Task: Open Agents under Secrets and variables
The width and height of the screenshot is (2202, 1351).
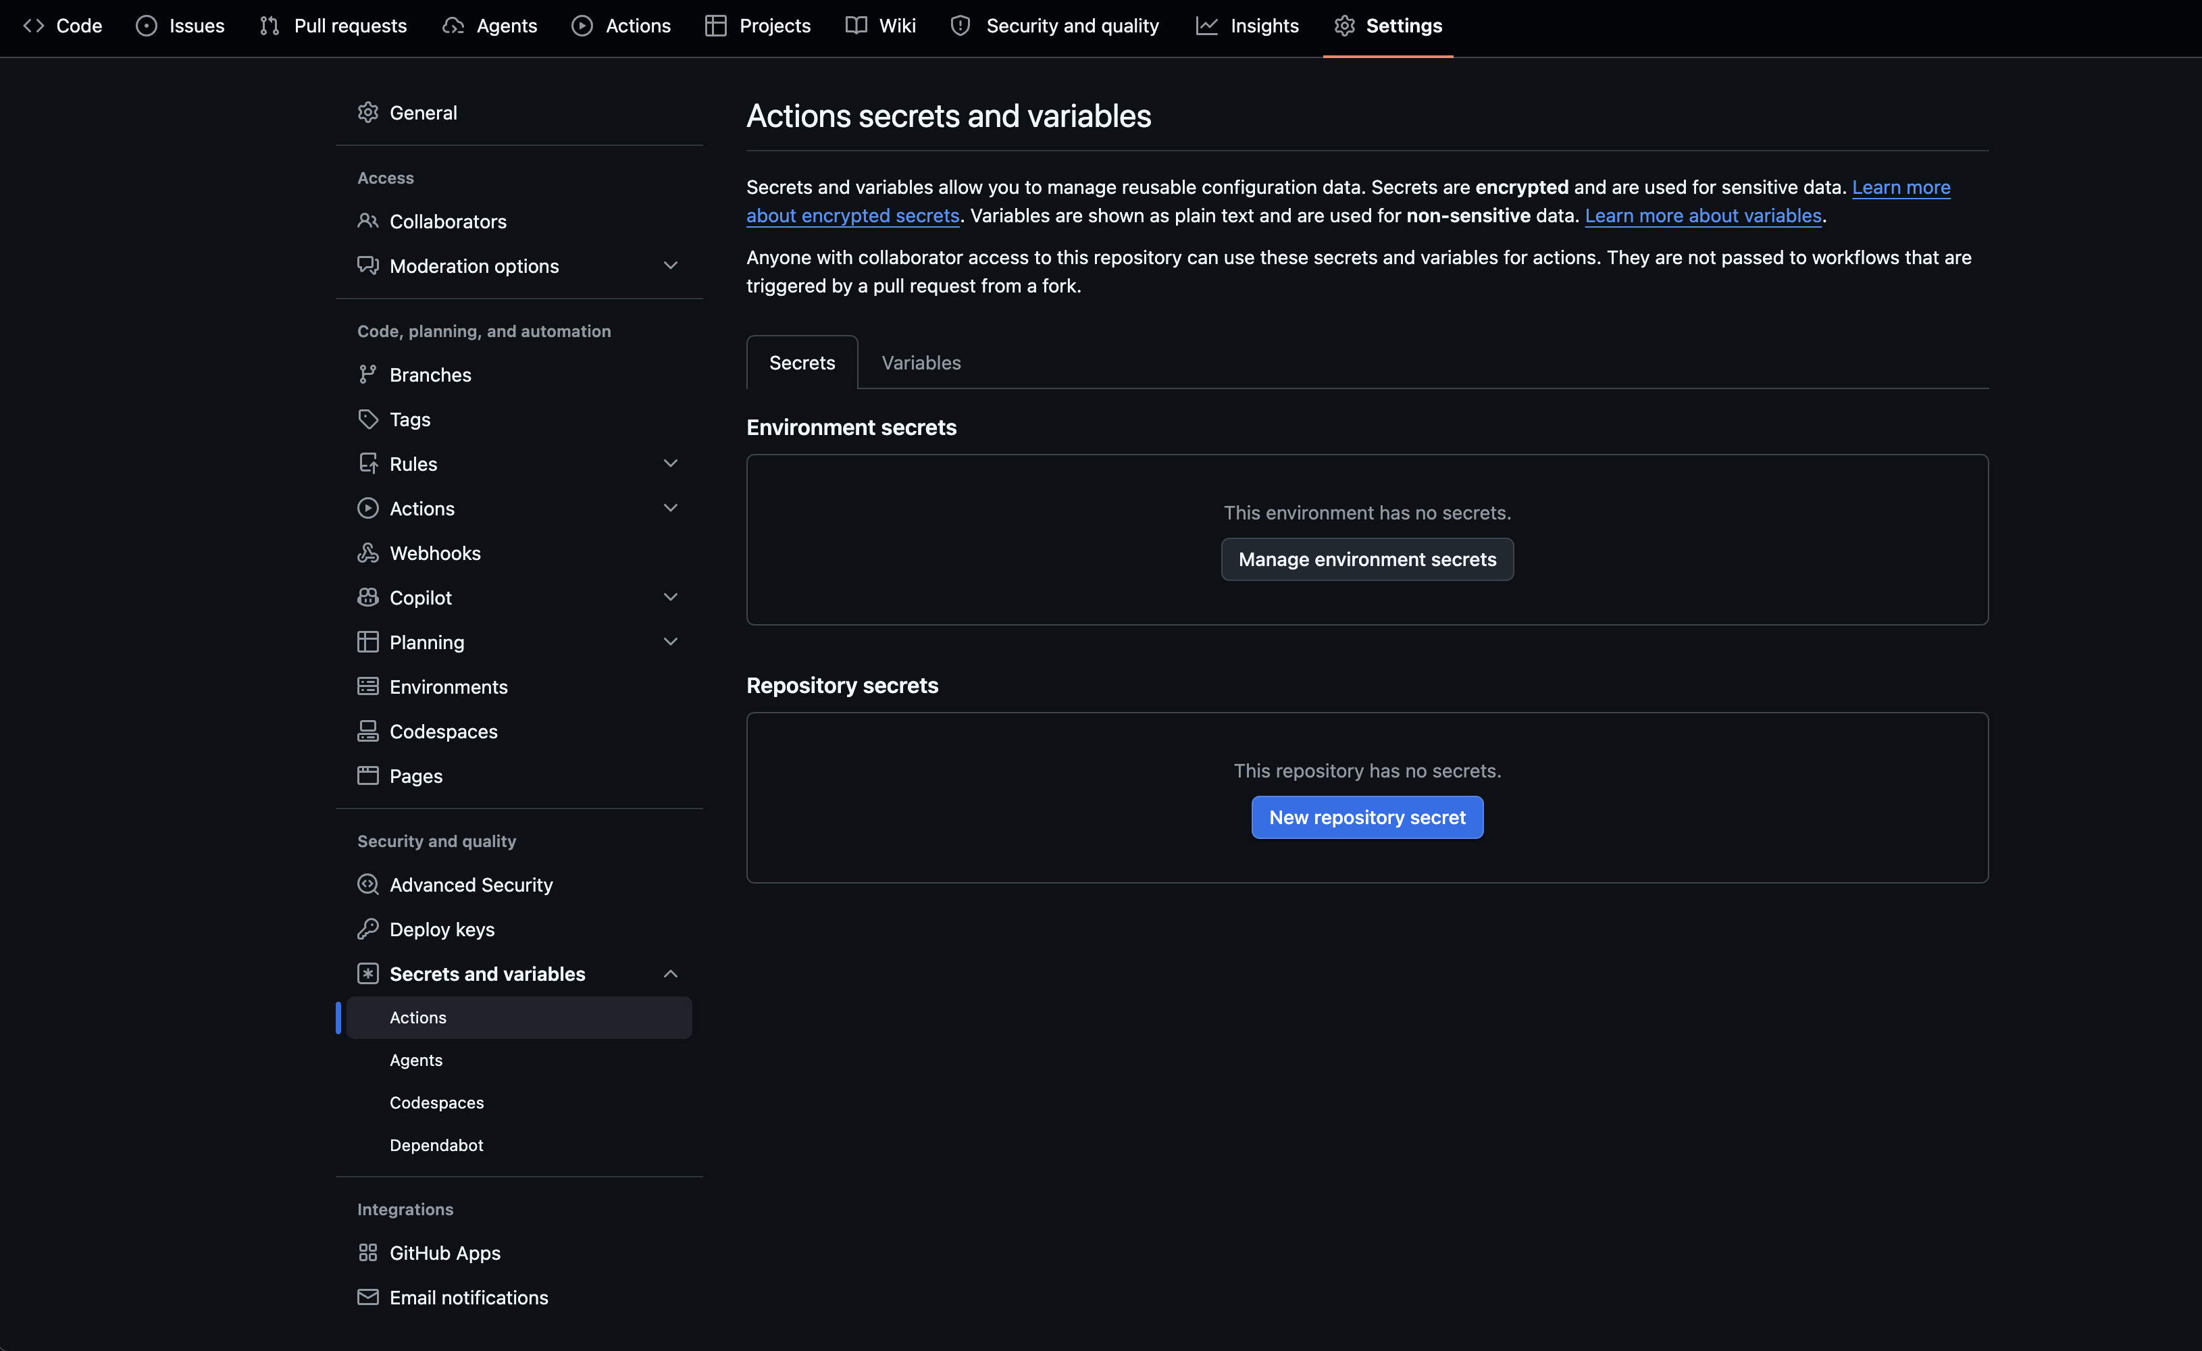Action: point(519,1060)
